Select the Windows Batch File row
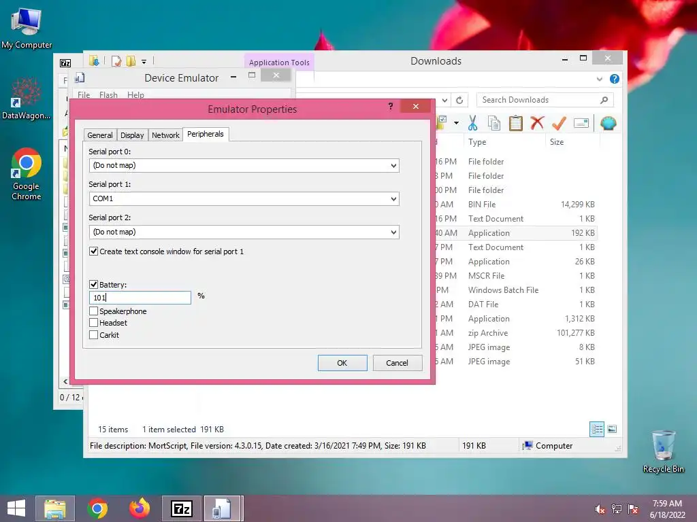 [516, 290]
